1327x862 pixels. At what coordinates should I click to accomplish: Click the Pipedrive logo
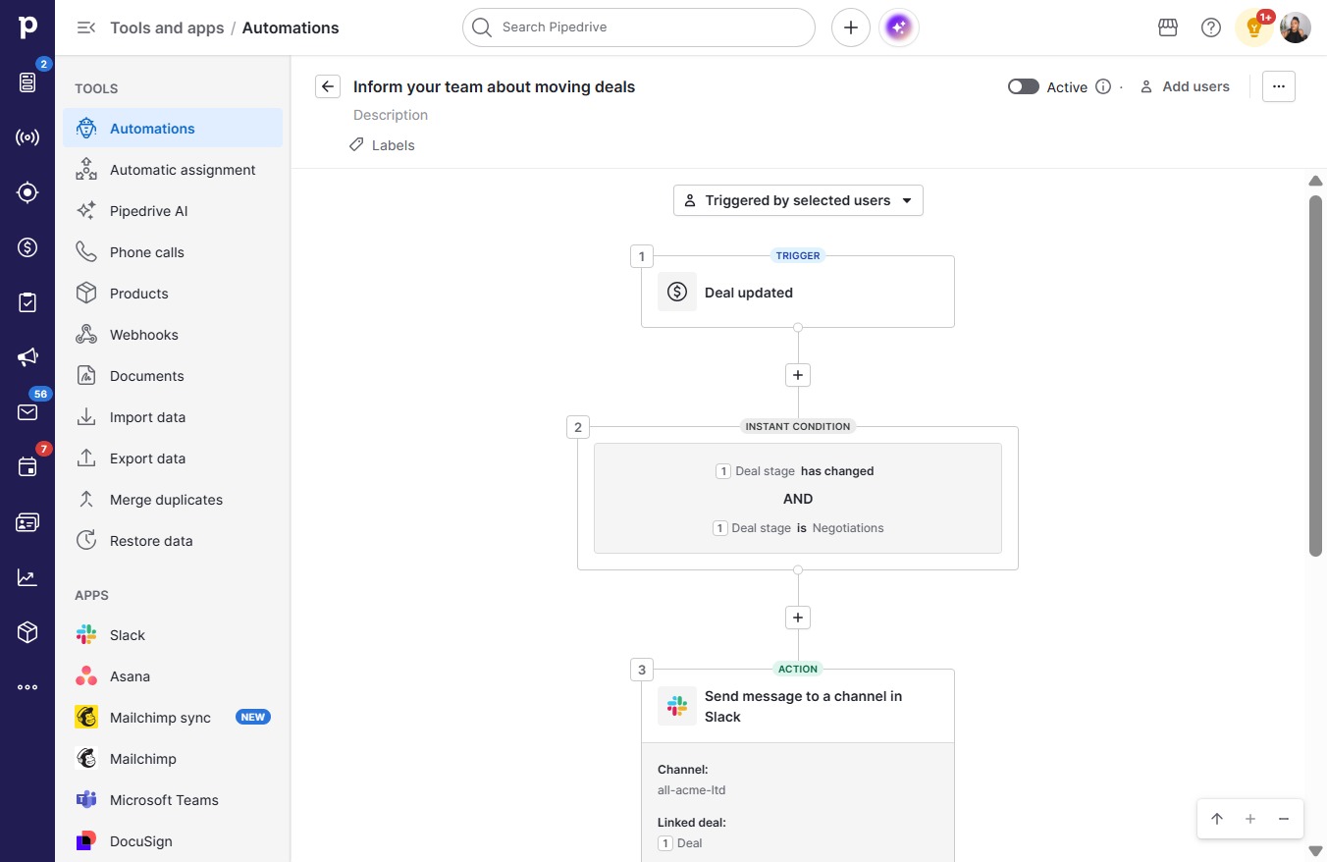point(27,27)
